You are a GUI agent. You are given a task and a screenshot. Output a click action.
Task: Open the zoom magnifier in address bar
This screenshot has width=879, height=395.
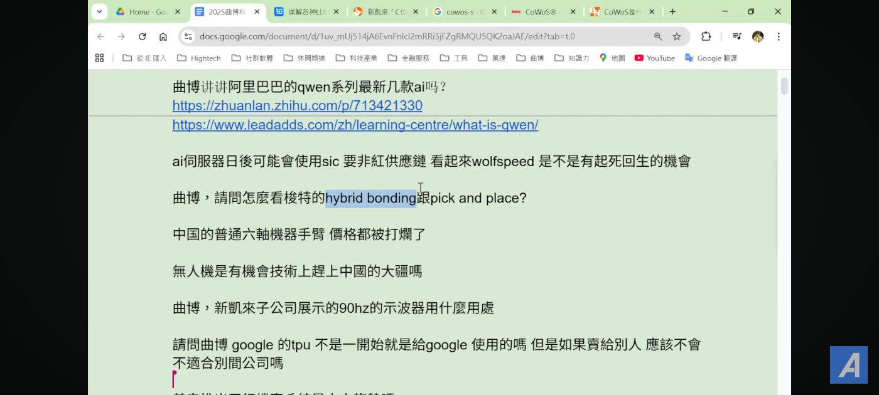[x=658, y=36]
